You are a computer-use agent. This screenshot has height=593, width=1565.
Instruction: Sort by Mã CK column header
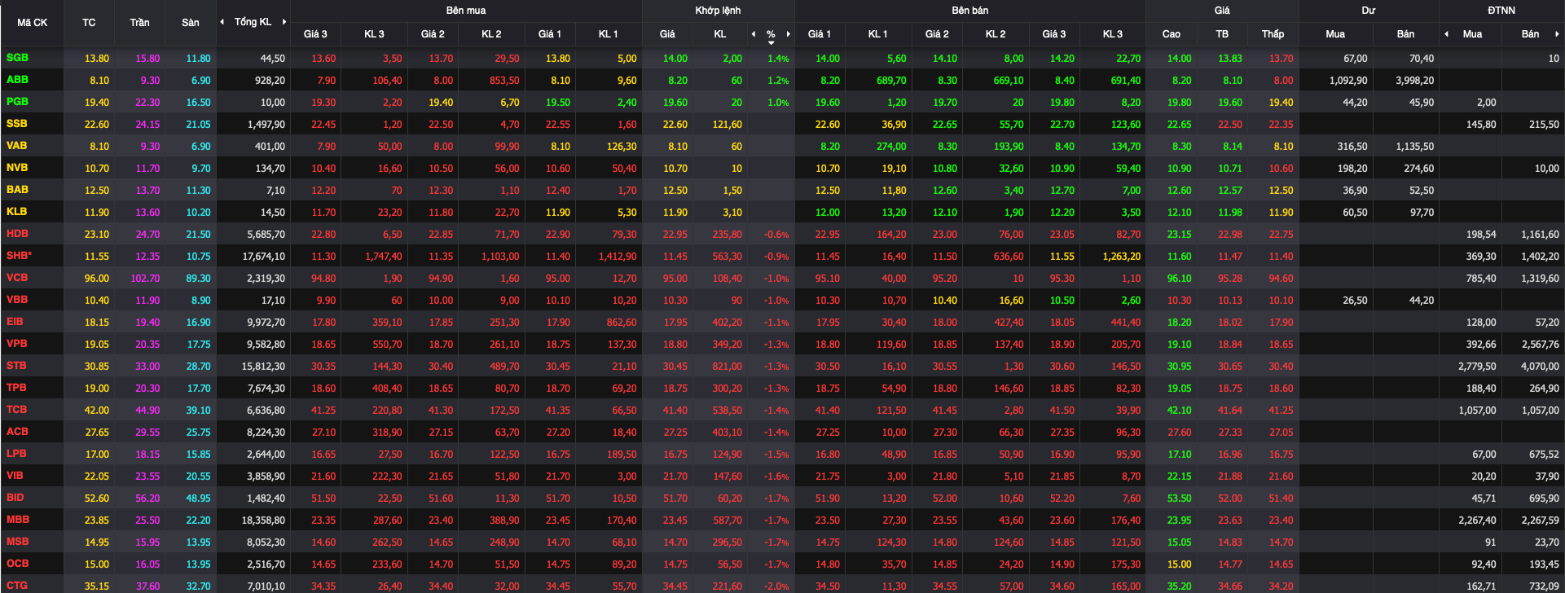point(33,23)
